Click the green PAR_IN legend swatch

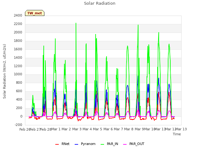tap(102, 144)
